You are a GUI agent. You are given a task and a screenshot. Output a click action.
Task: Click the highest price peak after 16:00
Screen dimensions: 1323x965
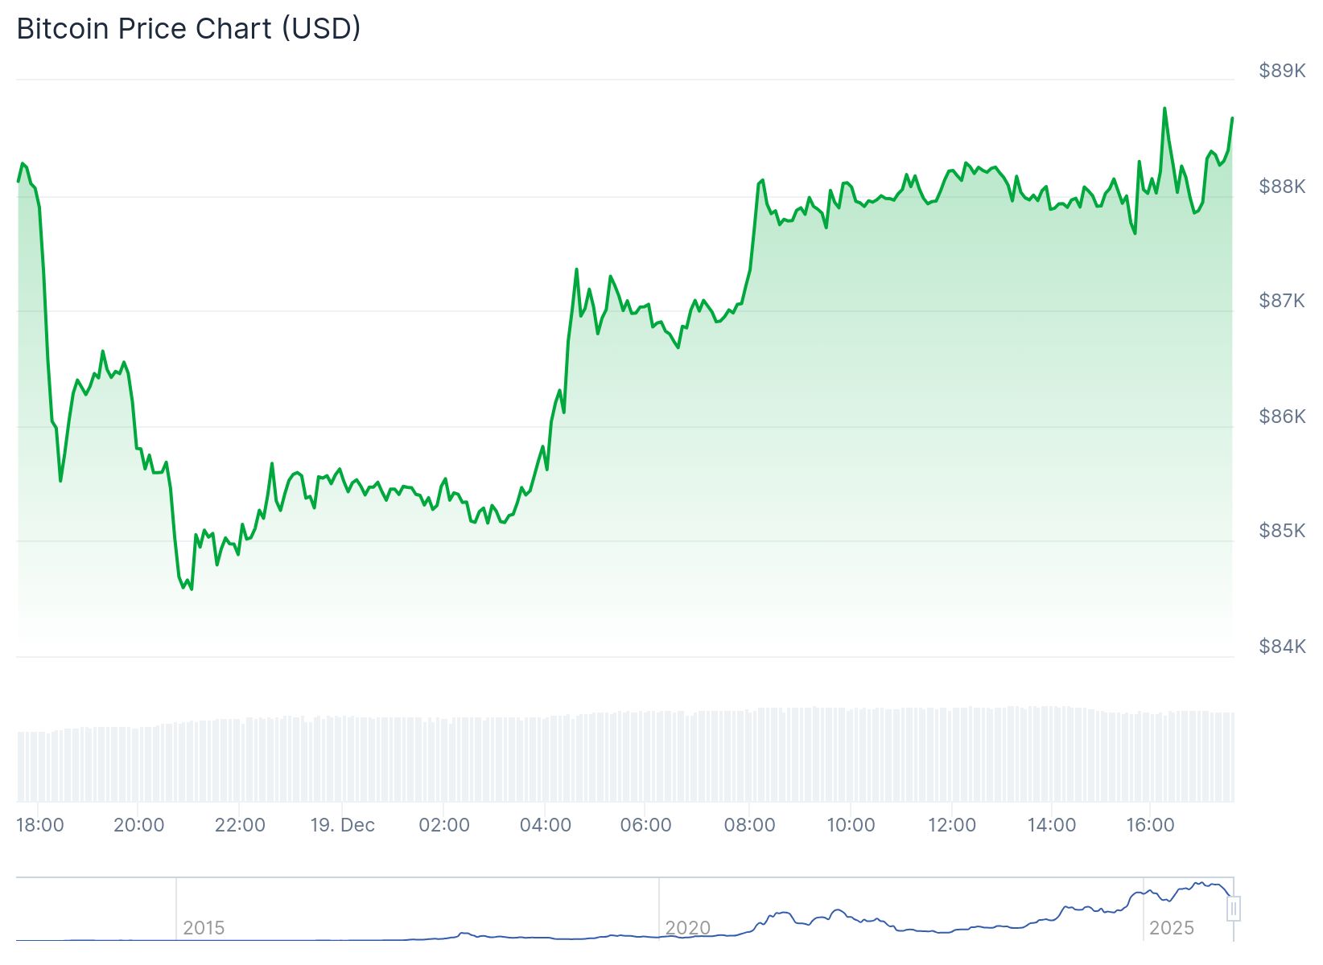click(1164, 108)
